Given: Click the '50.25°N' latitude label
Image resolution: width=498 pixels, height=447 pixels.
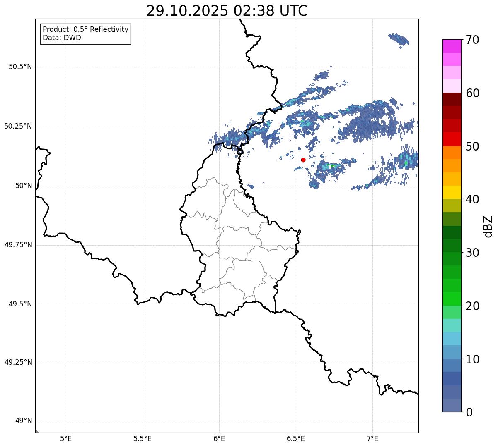Looking at the screenshot, I should click(x=18, y=126).
